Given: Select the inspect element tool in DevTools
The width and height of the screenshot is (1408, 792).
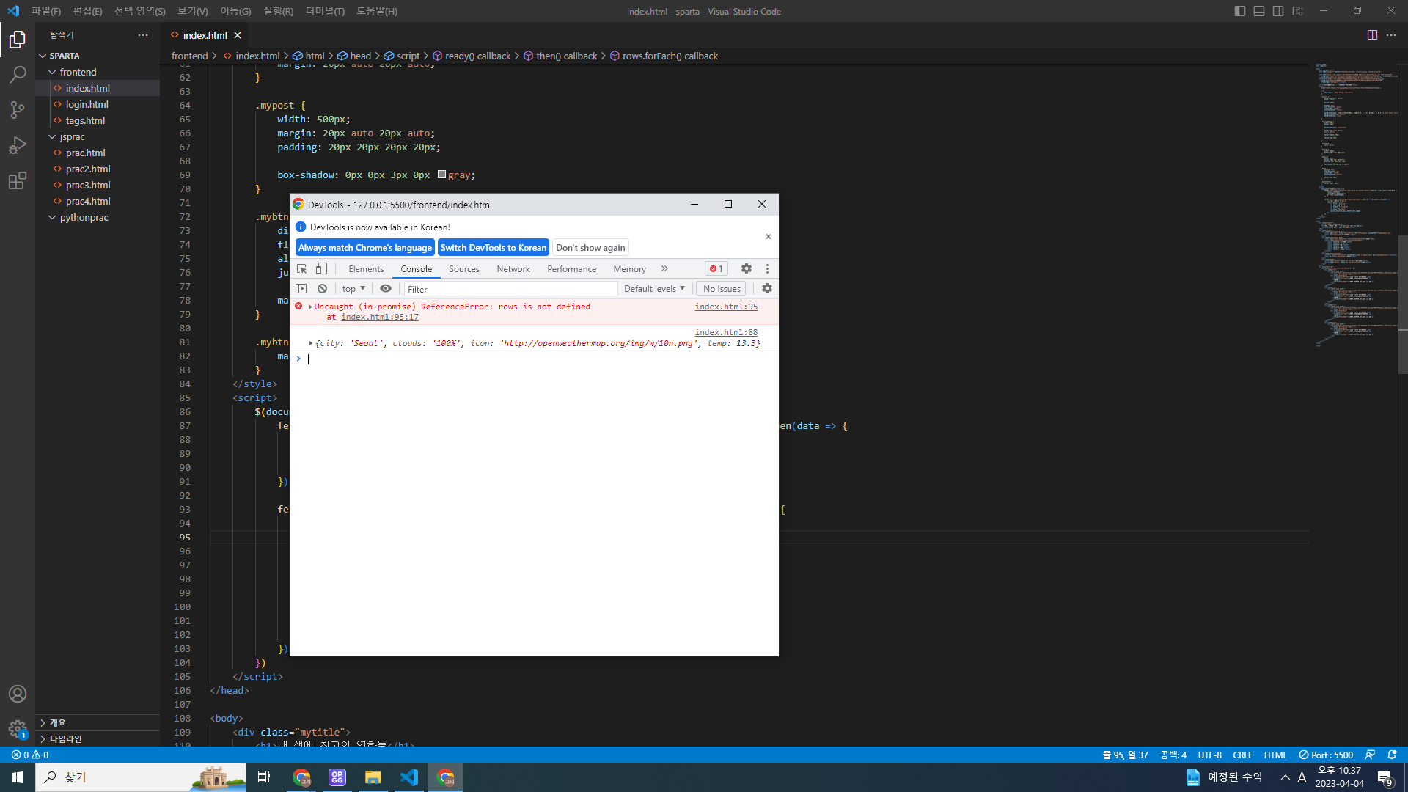Looking at the screenshot, I should (301, 269).
